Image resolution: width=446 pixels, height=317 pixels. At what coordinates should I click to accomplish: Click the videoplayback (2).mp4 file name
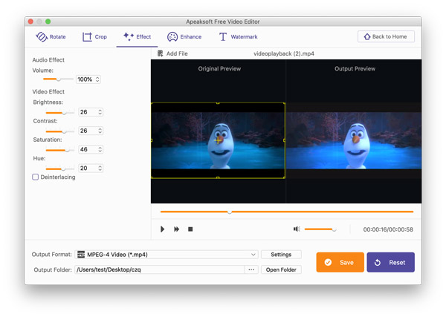(284, 53)
